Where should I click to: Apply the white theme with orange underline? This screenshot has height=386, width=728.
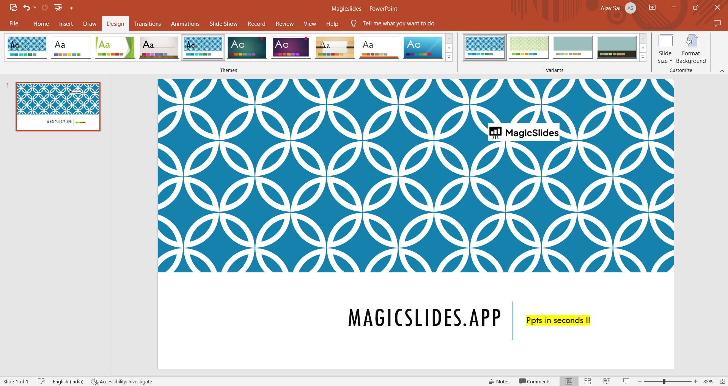point(379,47)
